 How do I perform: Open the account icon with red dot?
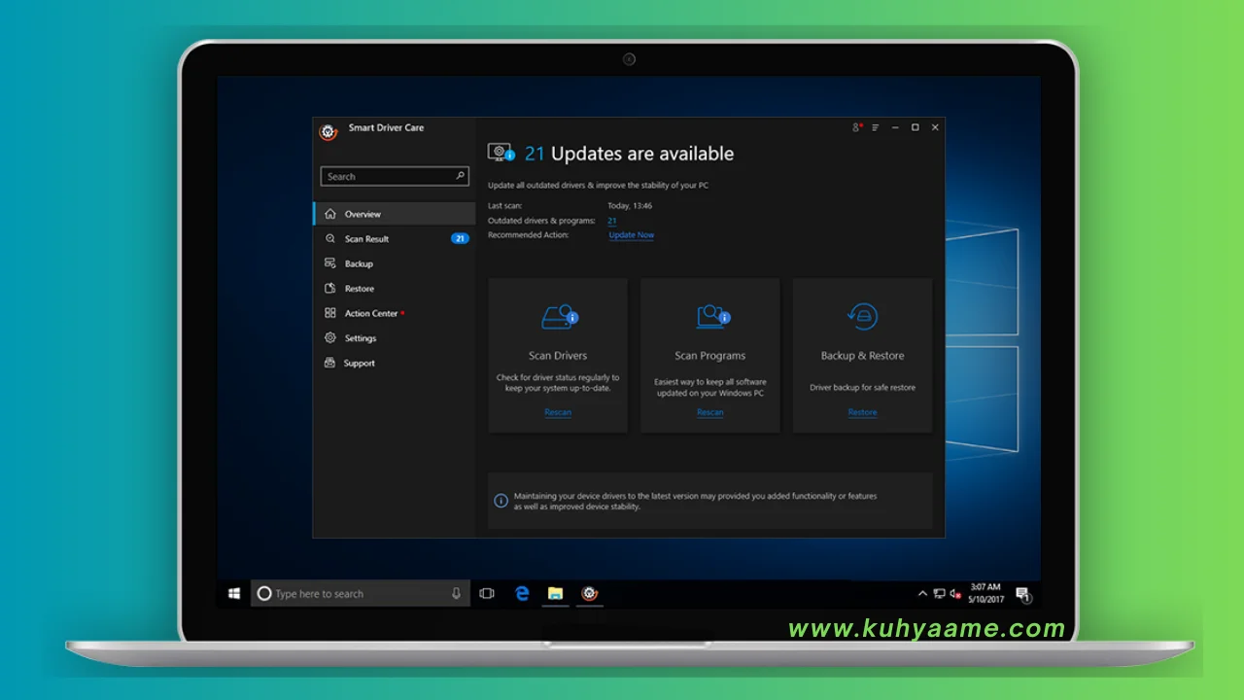(857, 127)
